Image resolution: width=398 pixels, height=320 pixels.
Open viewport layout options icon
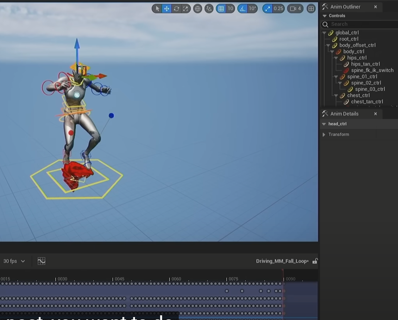(x=311, y=9)
